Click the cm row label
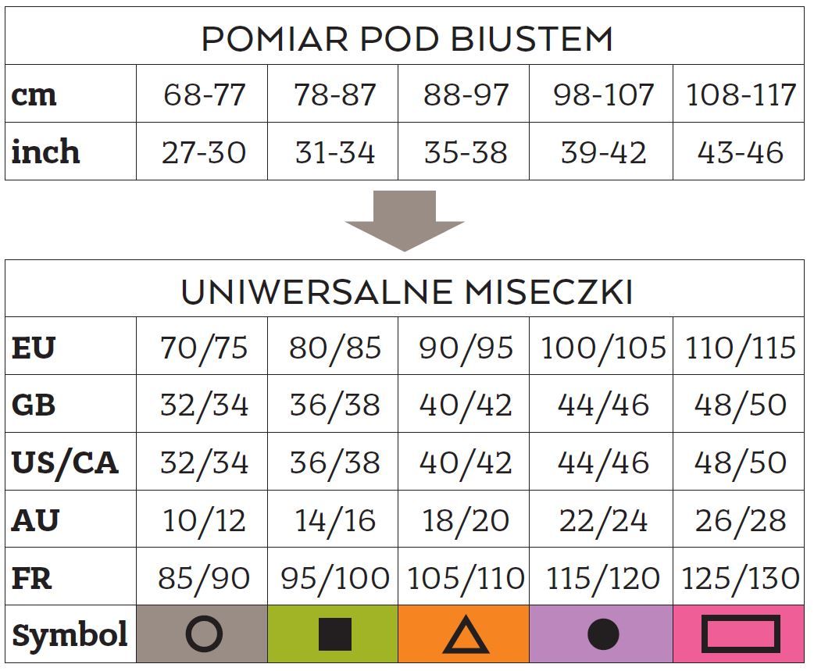The height and width of the screenshot is (671, 814). click(34, 95)
